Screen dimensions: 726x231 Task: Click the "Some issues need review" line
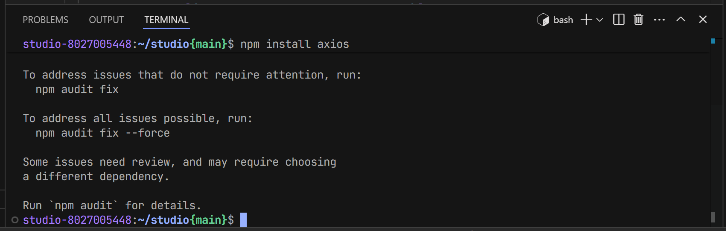[x=179, y=162]
